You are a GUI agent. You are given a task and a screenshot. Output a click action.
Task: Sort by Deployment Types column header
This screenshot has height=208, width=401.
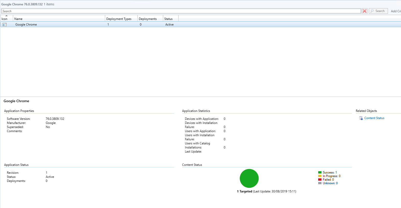point(121,19)
